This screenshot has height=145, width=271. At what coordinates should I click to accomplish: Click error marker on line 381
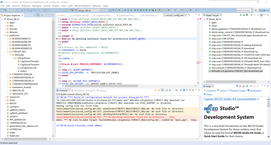pos(57,39)
